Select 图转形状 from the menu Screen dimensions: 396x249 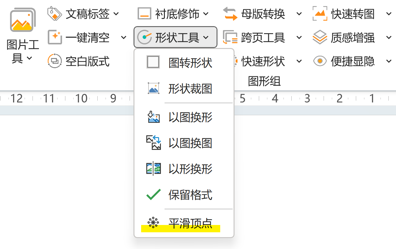pyautogui.click(x=190, y=63)
